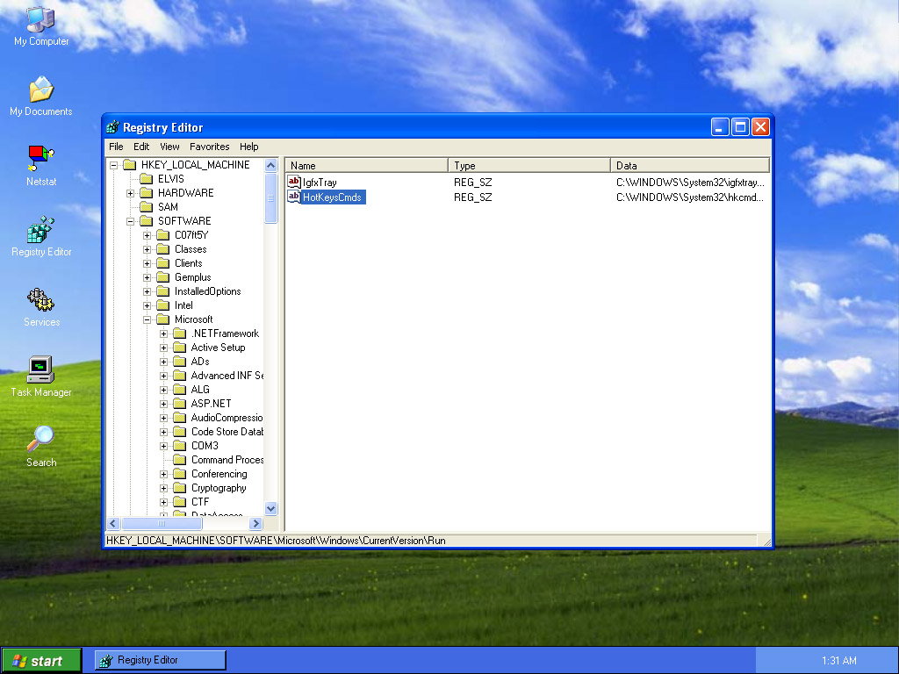Click the tree scroll right arrow
This screenshot has width=899, height=674.
point(256,523)
